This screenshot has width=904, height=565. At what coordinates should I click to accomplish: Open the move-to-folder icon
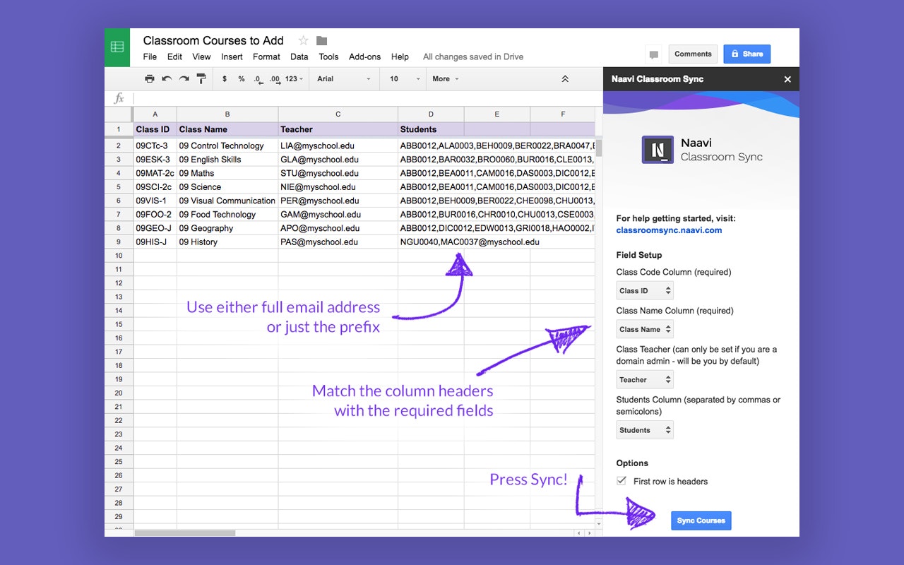coord(321,40)
